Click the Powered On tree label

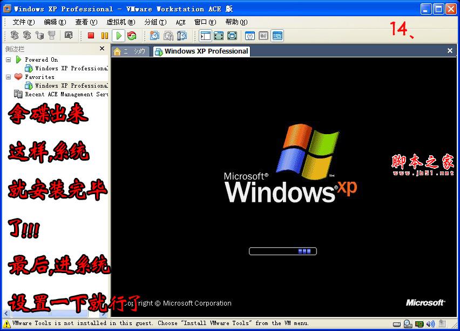point(42,59)
